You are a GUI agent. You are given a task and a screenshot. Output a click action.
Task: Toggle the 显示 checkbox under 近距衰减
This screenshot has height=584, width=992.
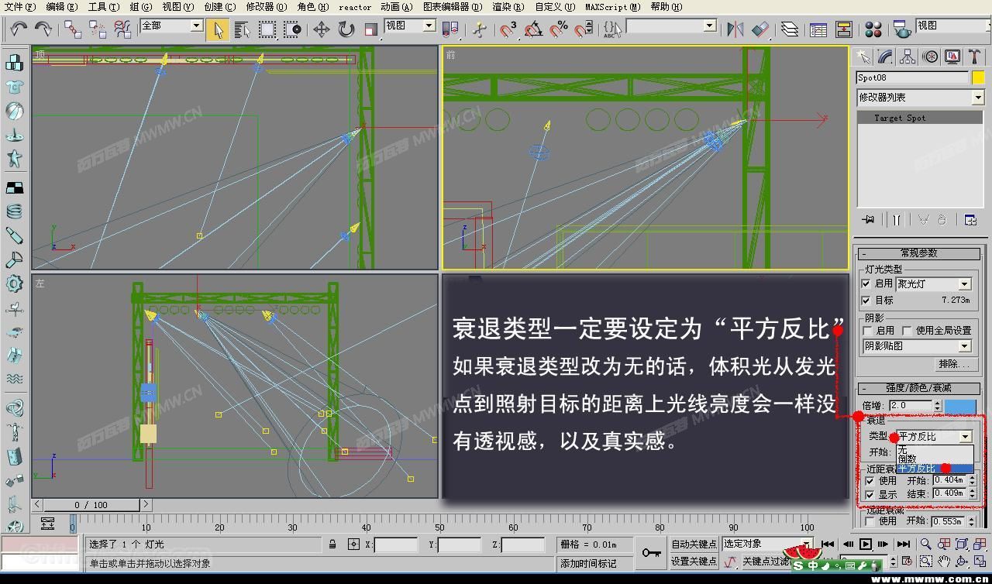tap(869, 494)
